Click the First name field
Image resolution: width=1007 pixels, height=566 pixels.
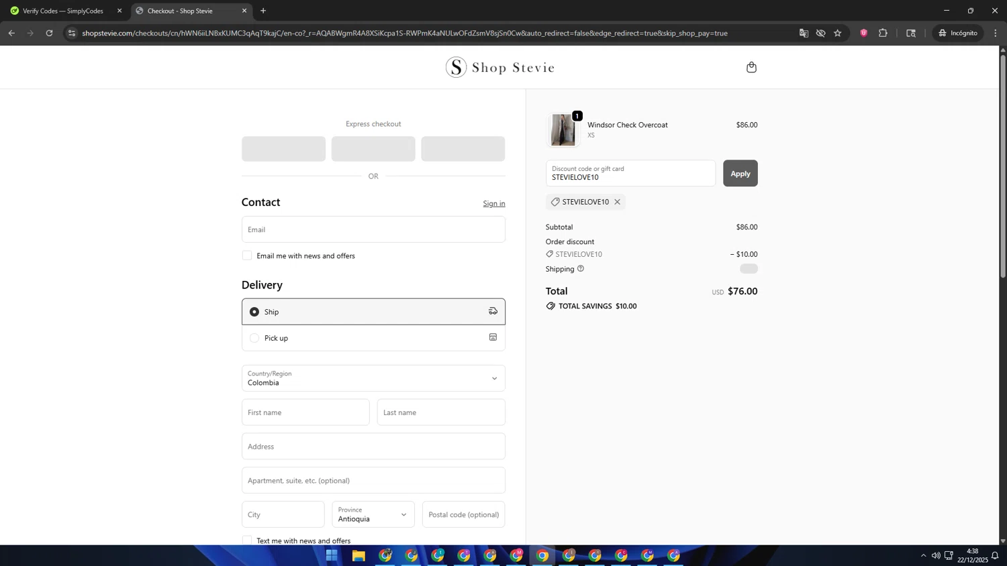click(x=305, y=412)
